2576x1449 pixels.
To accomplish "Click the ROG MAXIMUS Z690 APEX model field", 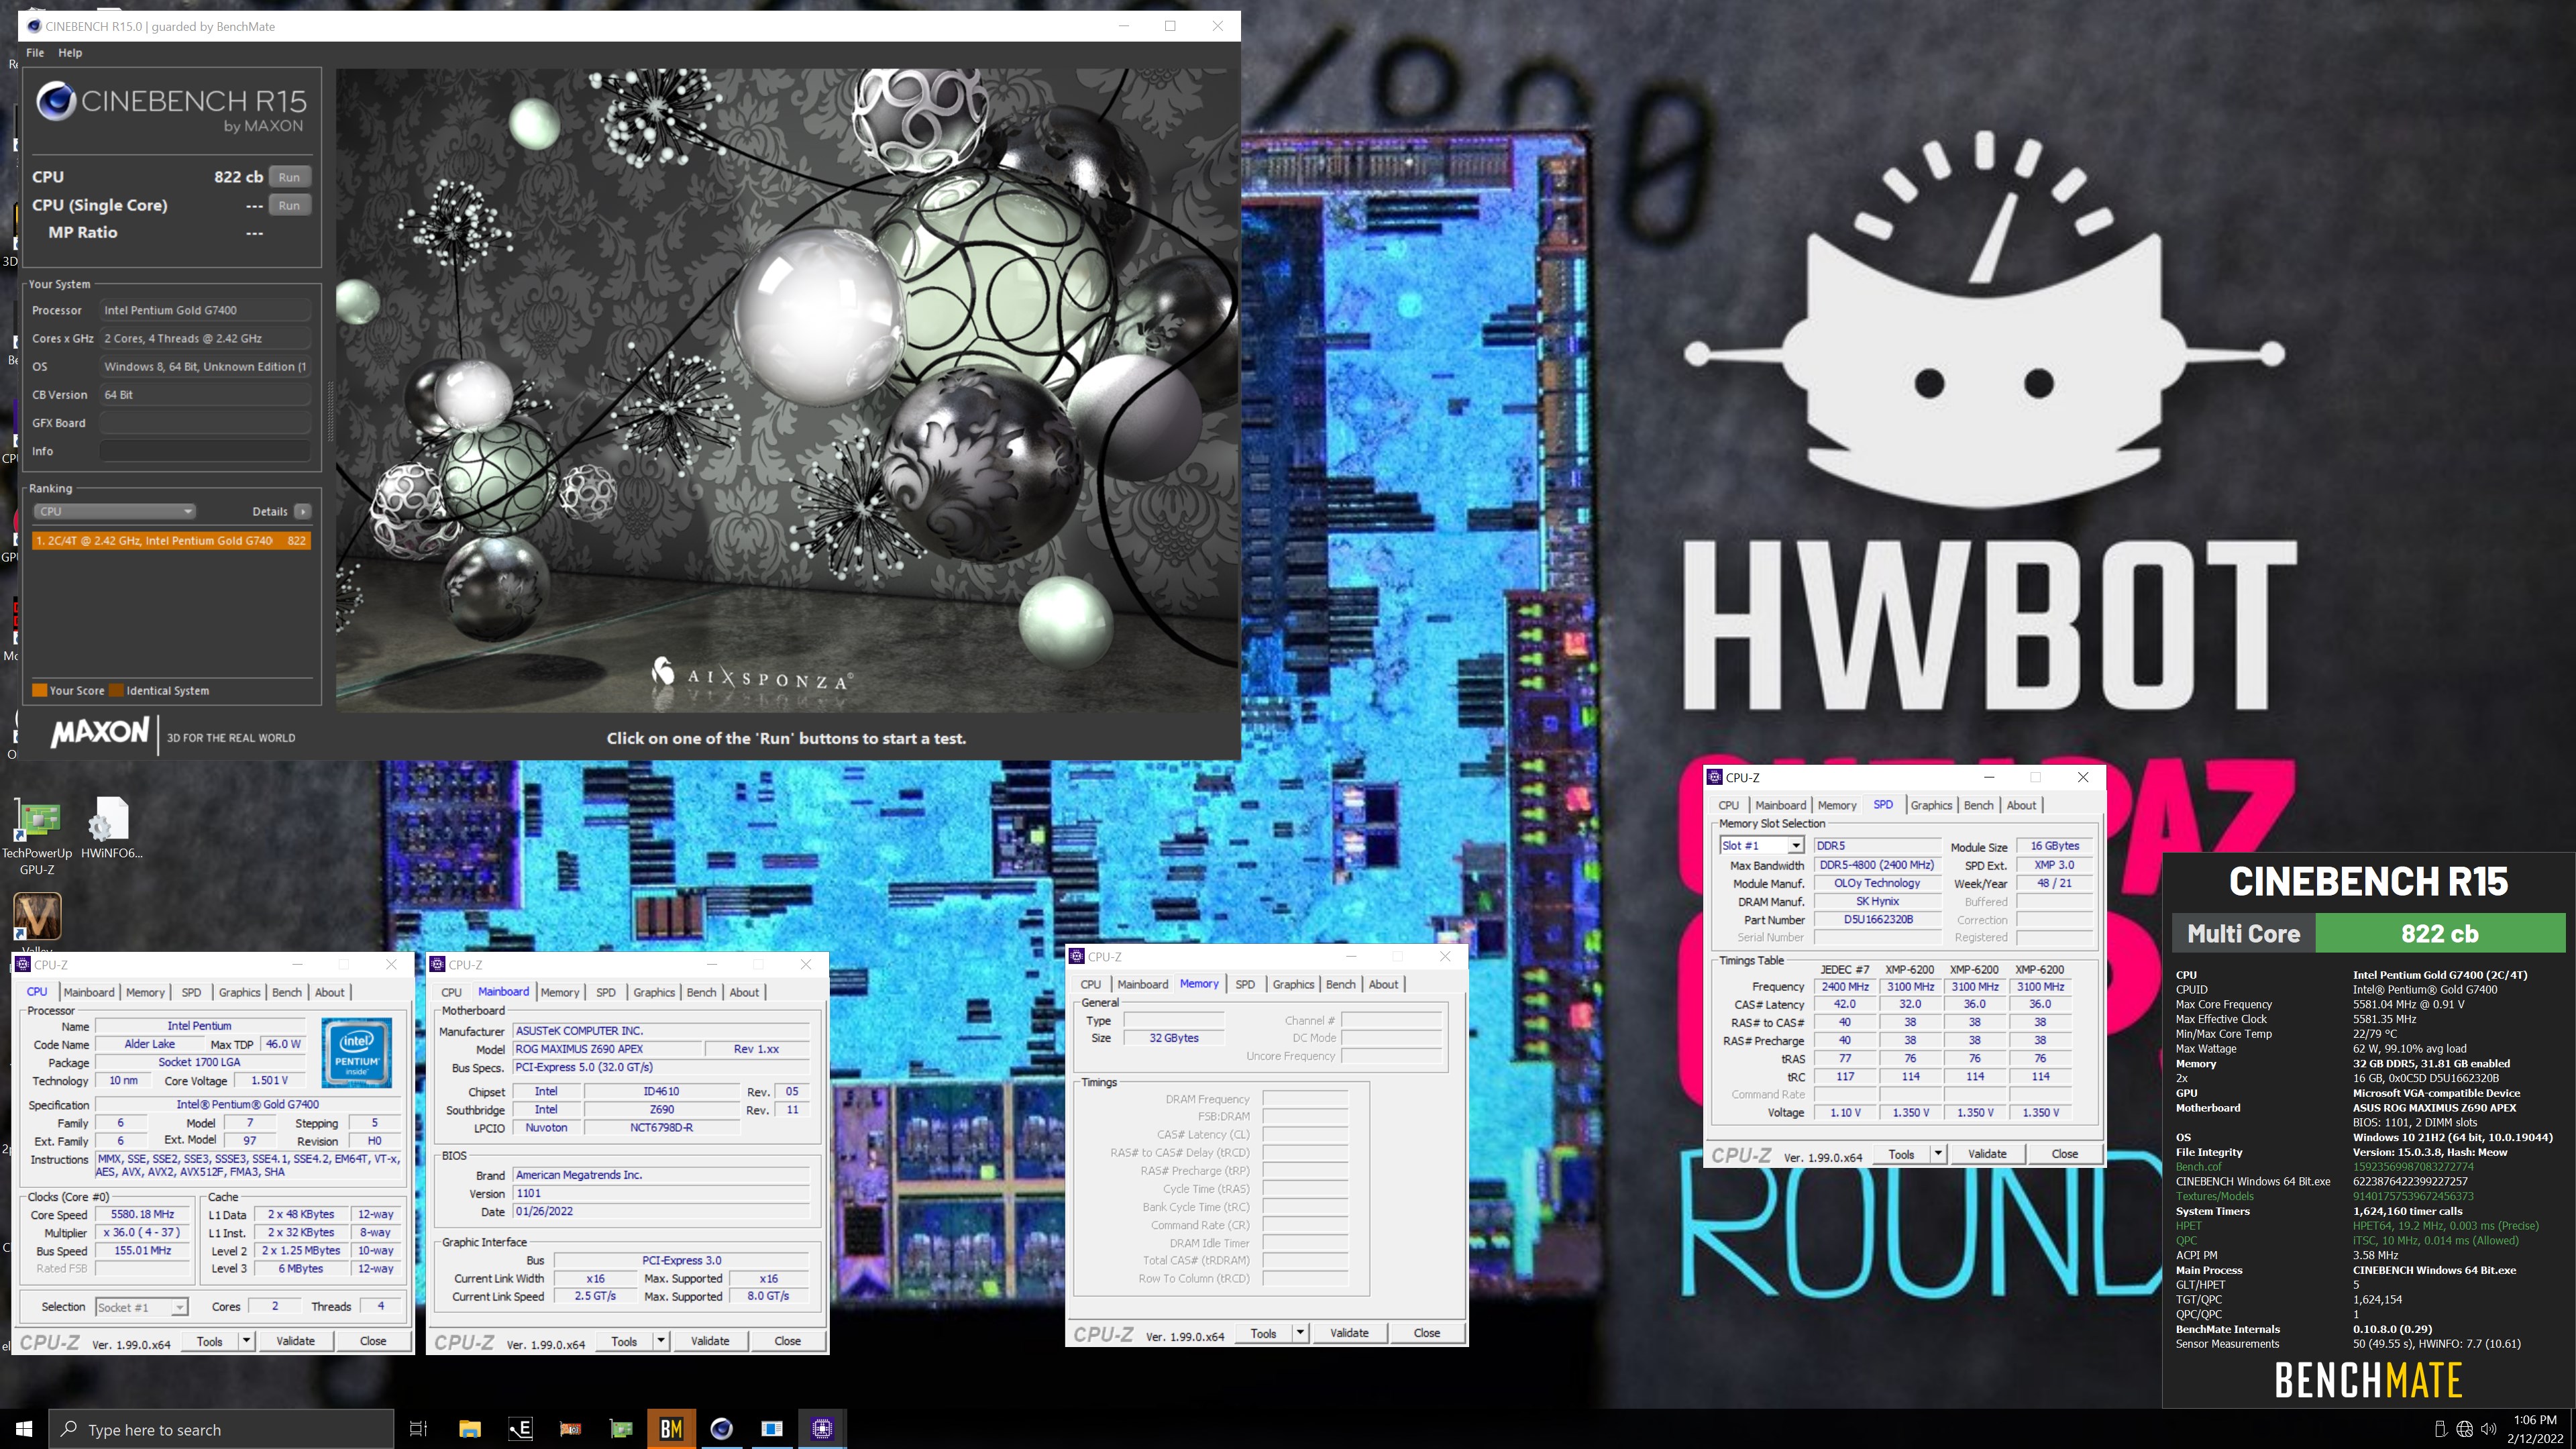I will tap(607, 1049).
